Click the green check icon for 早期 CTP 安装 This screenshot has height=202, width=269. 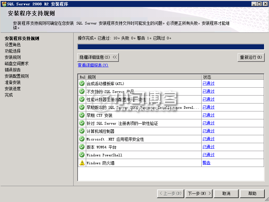[82, 115]
